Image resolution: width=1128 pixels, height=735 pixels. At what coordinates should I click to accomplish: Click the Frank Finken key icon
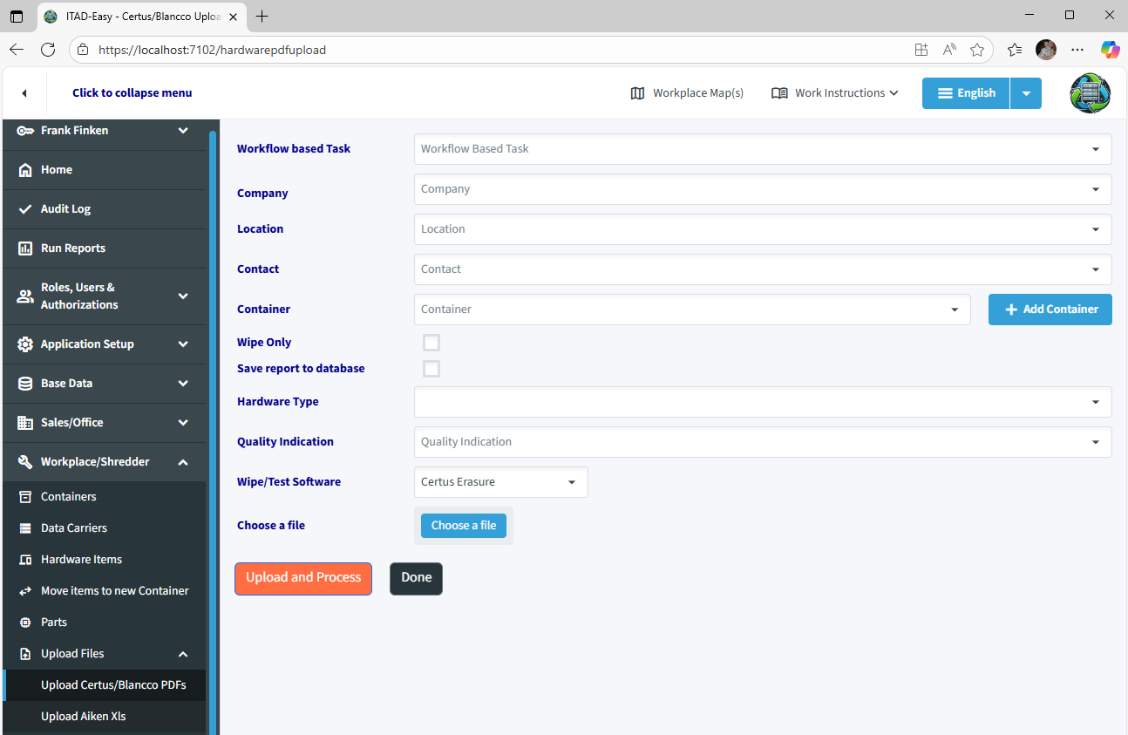[25, 131]
